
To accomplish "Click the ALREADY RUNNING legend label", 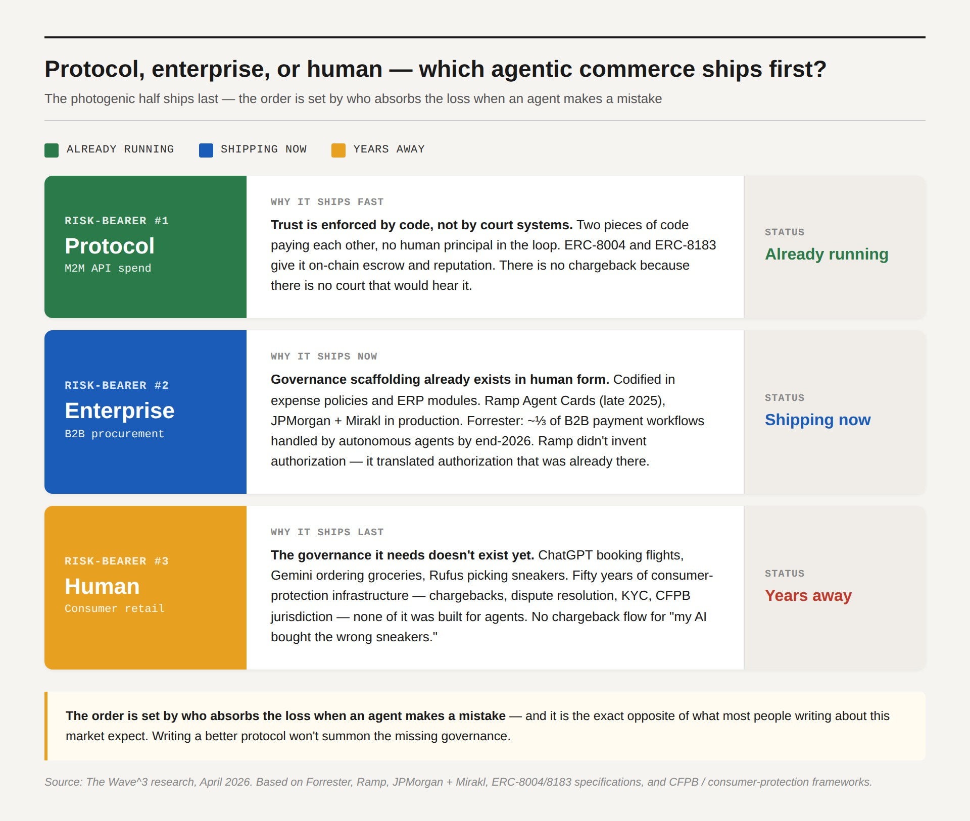I will 120,149.
